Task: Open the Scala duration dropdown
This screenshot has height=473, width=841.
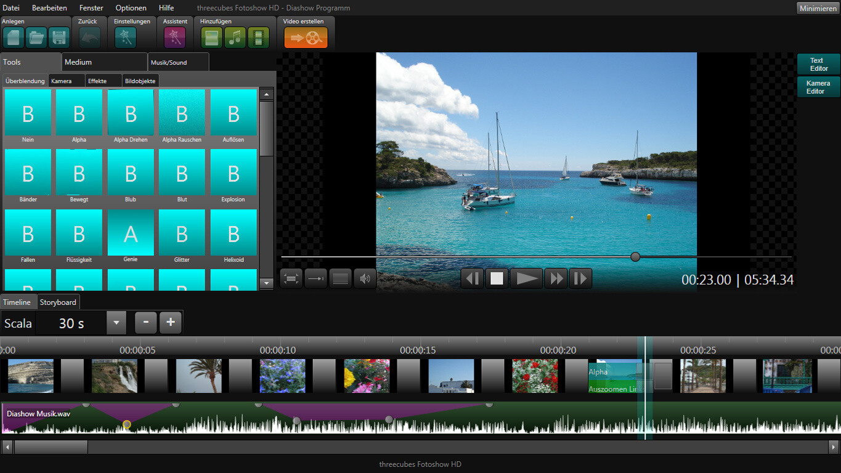Action: coord(116,322)
